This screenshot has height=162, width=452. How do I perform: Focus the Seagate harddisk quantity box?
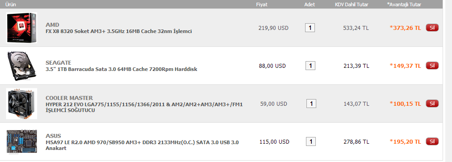pyautogui.click(x=310, y=66)
